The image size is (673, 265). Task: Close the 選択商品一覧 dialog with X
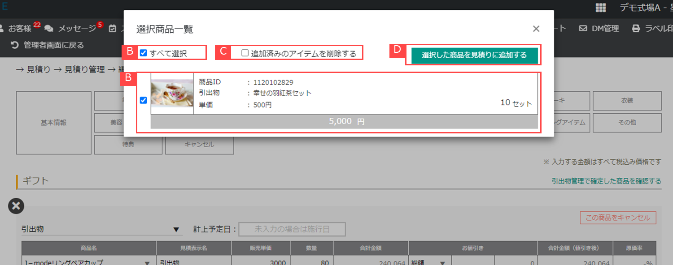(x=536, y=29)
